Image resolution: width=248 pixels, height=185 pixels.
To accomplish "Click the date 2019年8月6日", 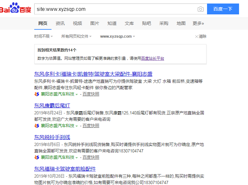I will pos(47,144).
